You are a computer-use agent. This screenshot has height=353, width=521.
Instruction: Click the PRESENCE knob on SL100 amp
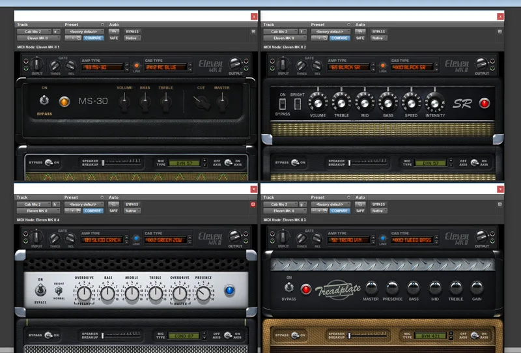pyautogui.click(x=203, y=293)
